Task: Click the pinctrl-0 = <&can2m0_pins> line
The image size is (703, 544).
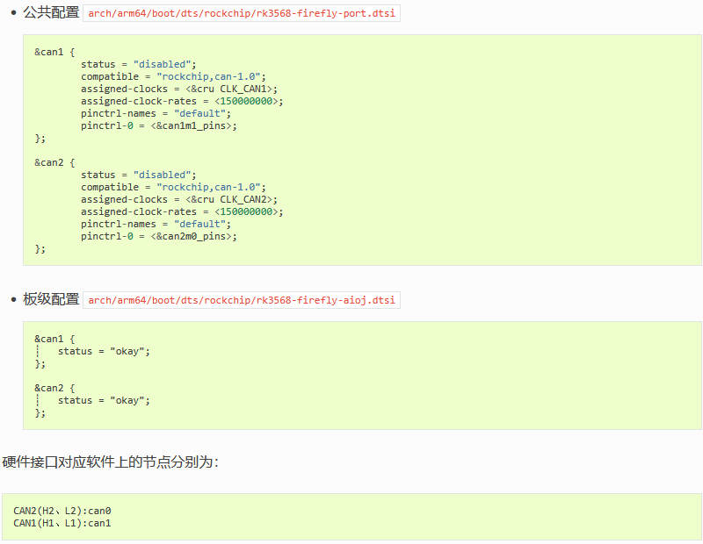Action: point(159,236)
